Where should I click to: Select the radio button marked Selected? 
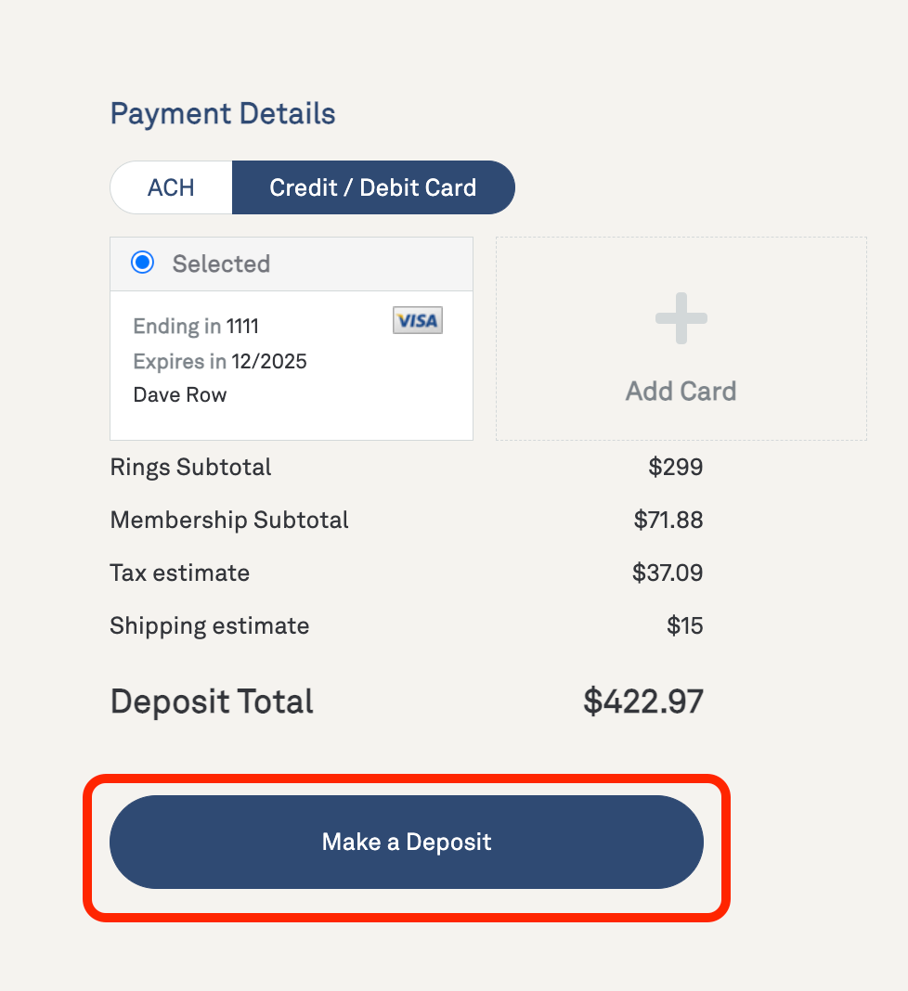point(142,263)
